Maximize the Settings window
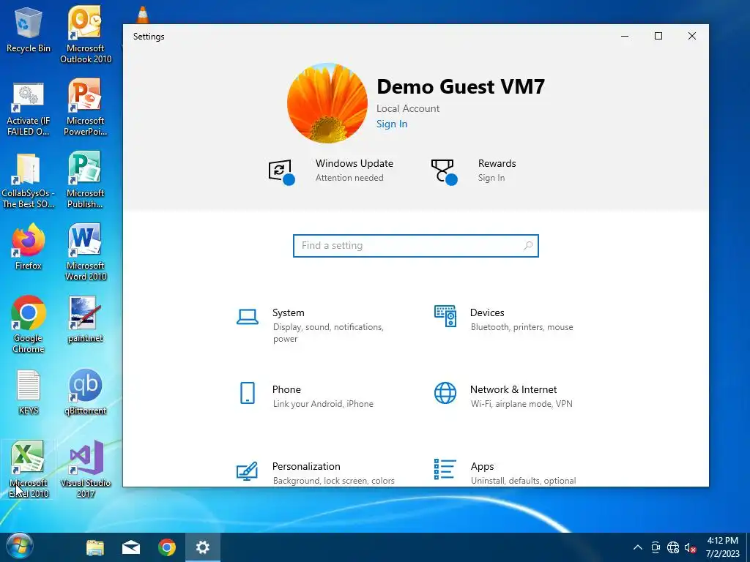 pyautogui.click(x=658, y=37)
